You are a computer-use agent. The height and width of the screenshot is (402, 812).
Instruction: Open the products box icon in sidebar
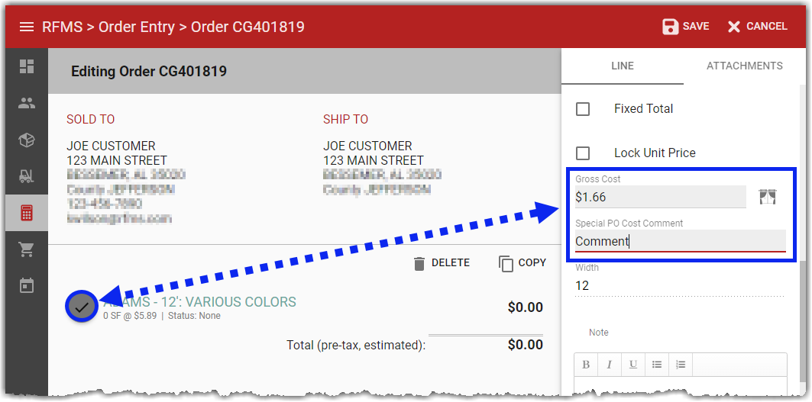[x=27, y=140]
